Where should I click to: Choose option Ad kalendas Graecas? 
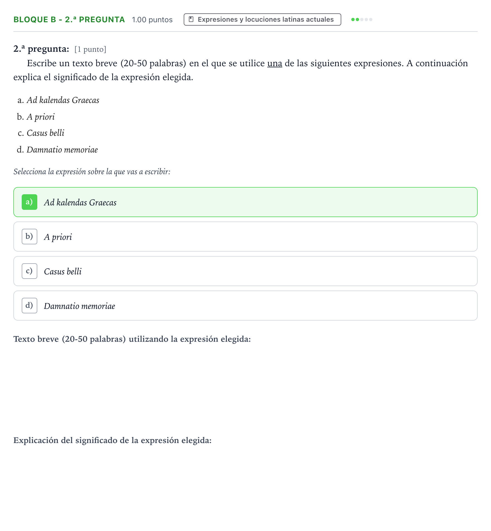[x=245, y=202]
